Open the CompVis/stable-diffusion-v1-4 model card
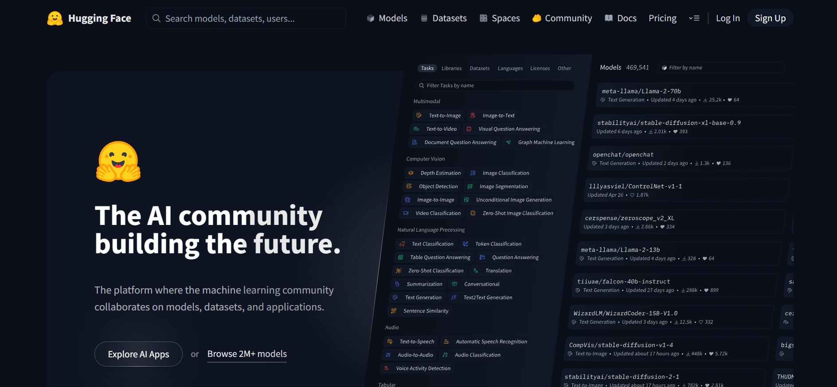The image size is (837, 387). tap(667, 349)
